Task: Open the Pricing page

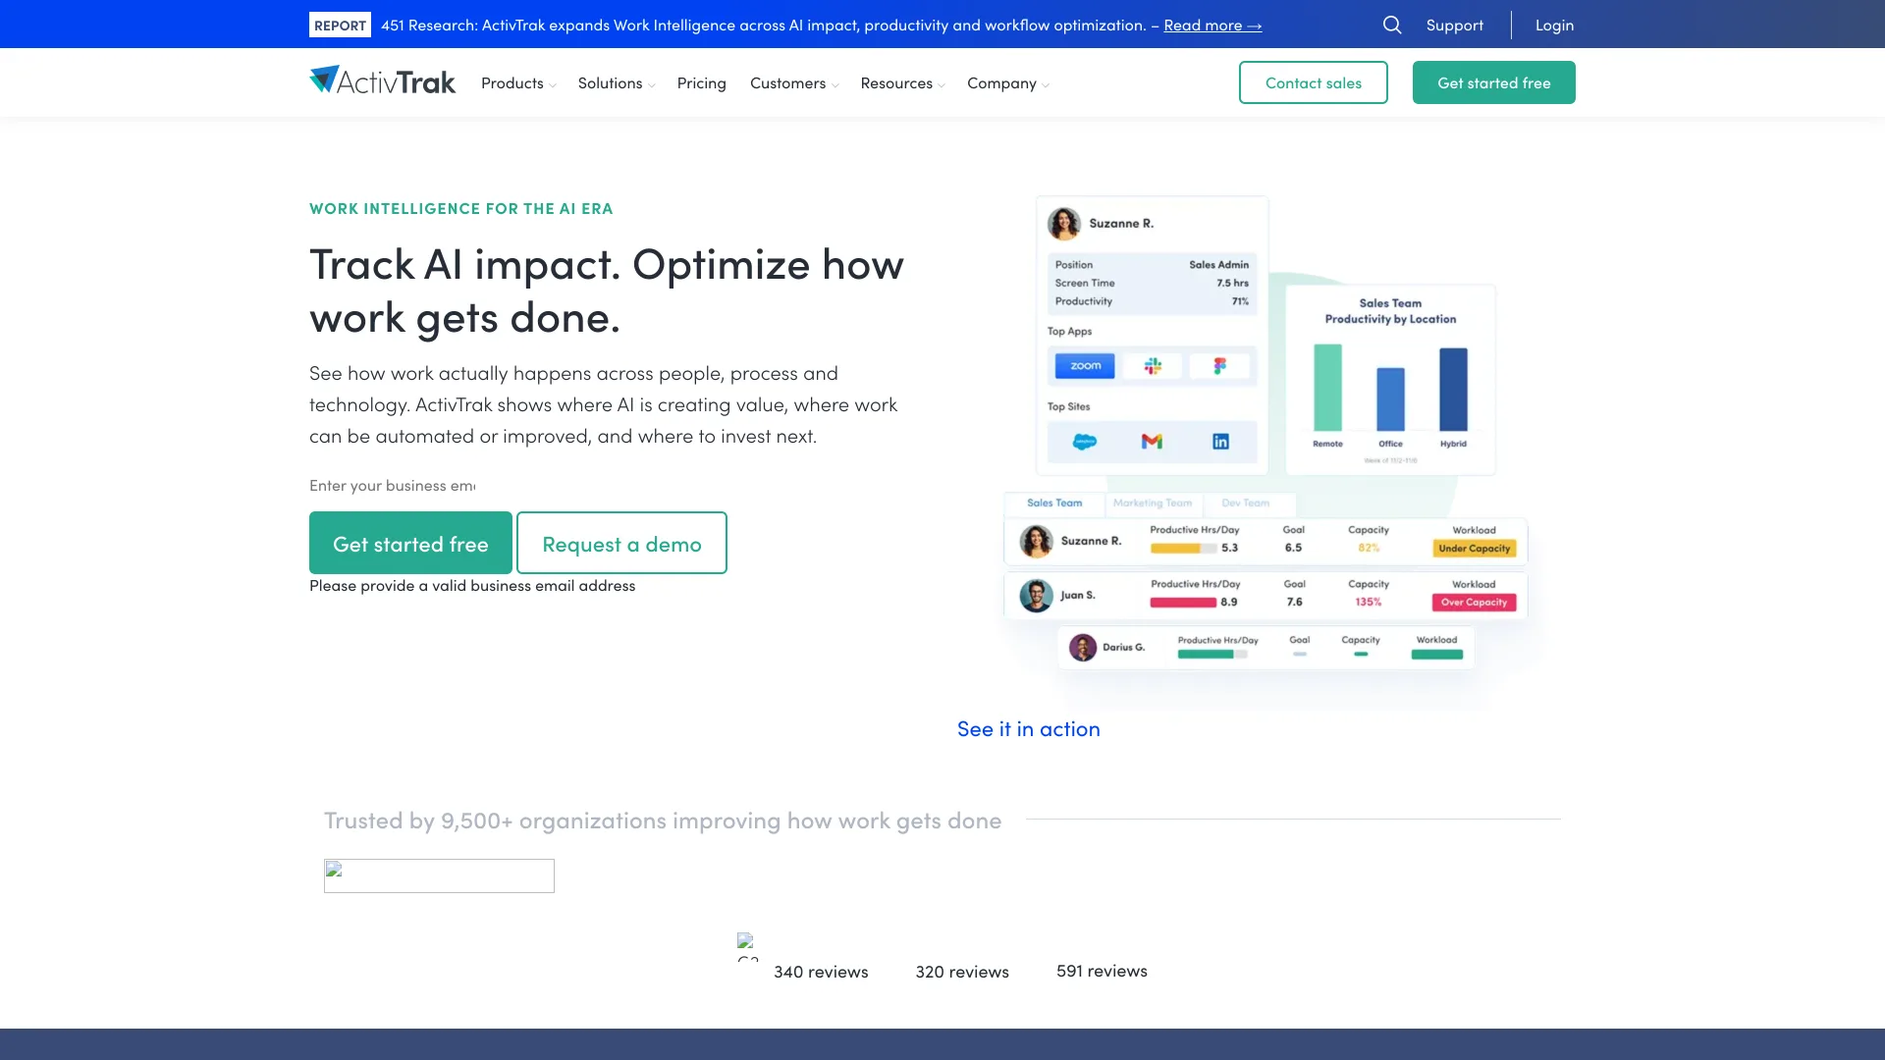Action: tap(701, 83)
